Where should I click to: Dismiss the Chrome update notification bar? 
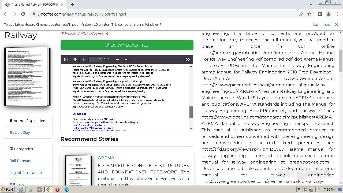click(337, 24)
